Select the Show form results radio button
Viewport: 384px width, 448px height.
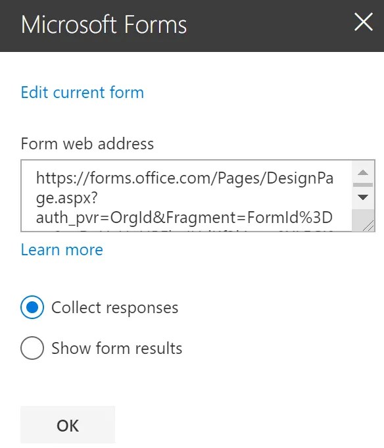[32, 348]
